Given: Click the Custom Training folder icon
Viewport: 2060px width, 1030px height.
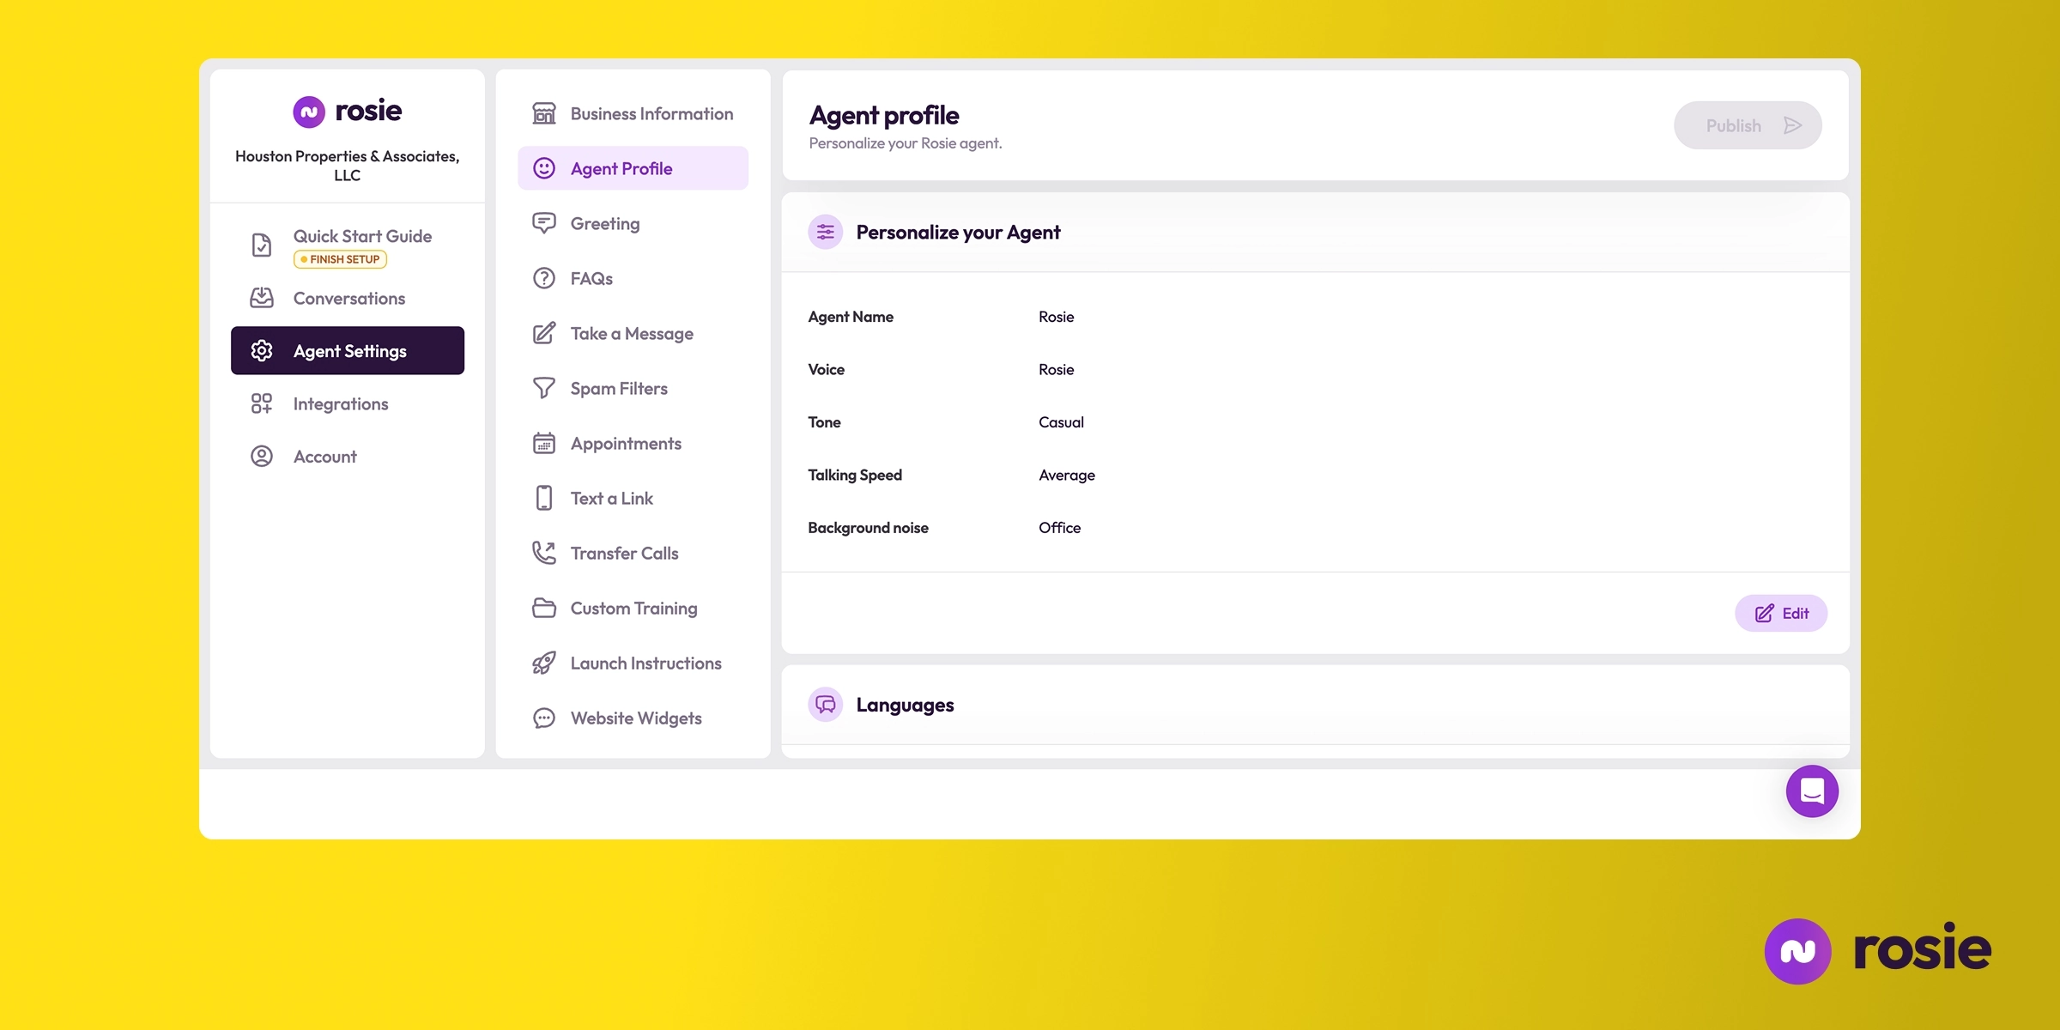Looking at the screenshot, I should tap(544, 608).
